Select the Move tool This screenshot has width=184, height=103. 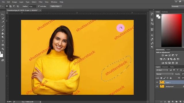point(3,15)
